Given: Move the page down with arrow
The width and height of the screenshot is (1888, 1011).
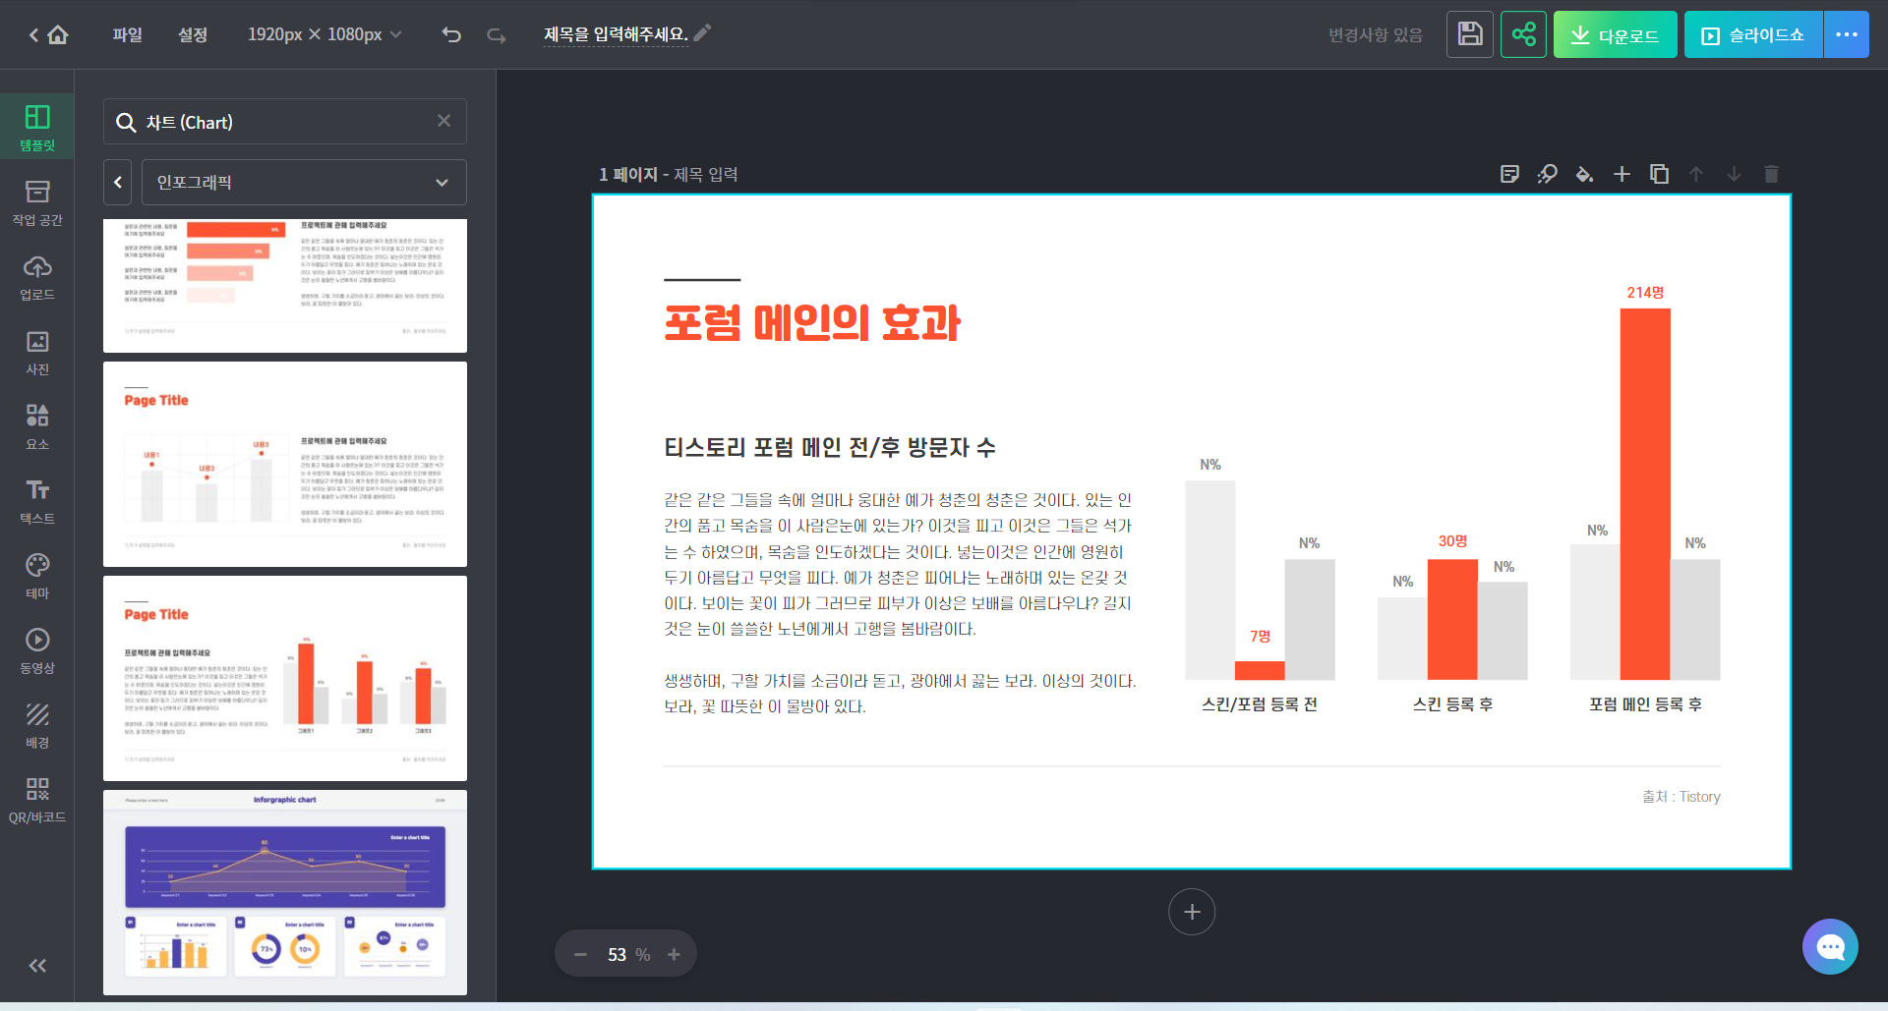Looking at the screenshot, I should tap(1734, 174).
